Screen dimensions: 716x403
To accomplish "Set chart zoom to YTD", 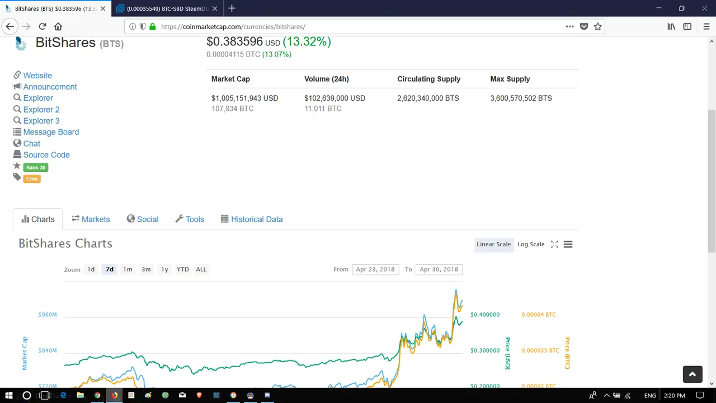I will click(183, 270).
